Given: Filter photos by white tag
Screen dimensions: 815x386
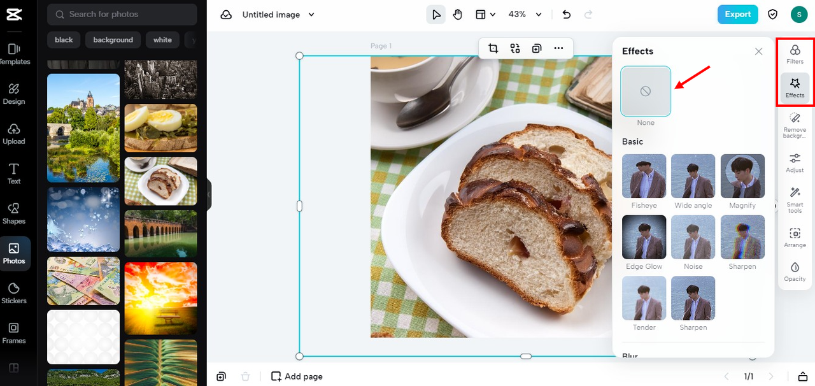Looking at the screenshot, I should [x=162, y=40].
